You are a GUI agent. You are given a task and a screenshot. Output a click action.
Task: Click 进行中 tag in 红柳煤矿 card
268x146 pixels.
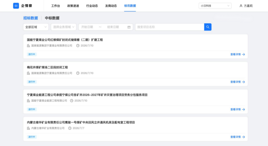tap(31, 54)
